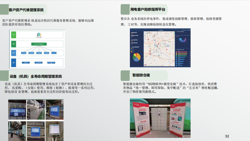Click the horizontal bar chart in dashboard
Viewport: 250px width, 141px height.
pos(182,57)
